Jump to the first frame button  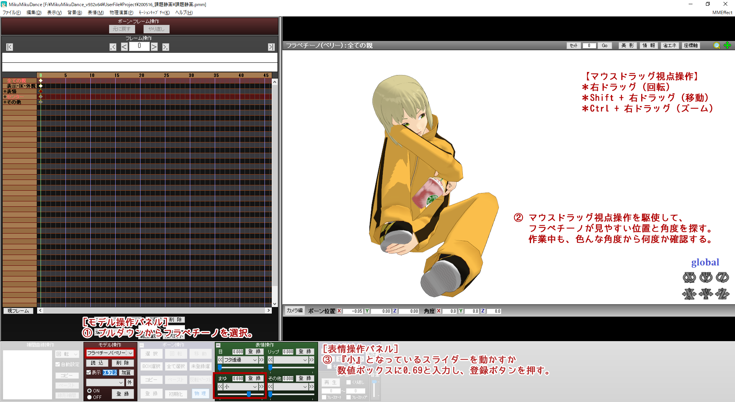point(10,47)
